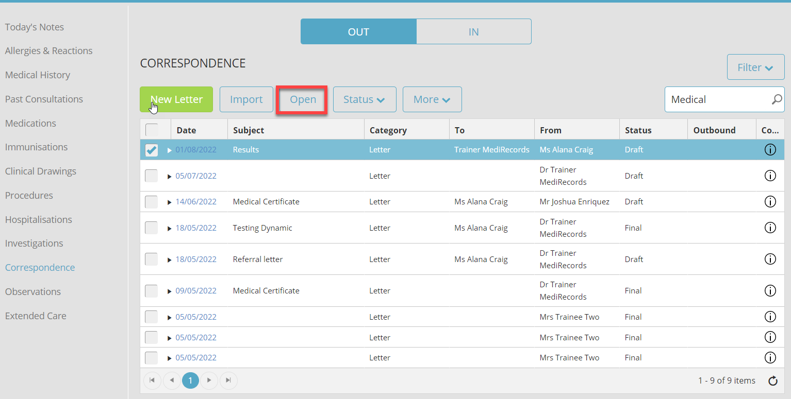Go to previous page arrow
The image size is (791, 399).
172,380
